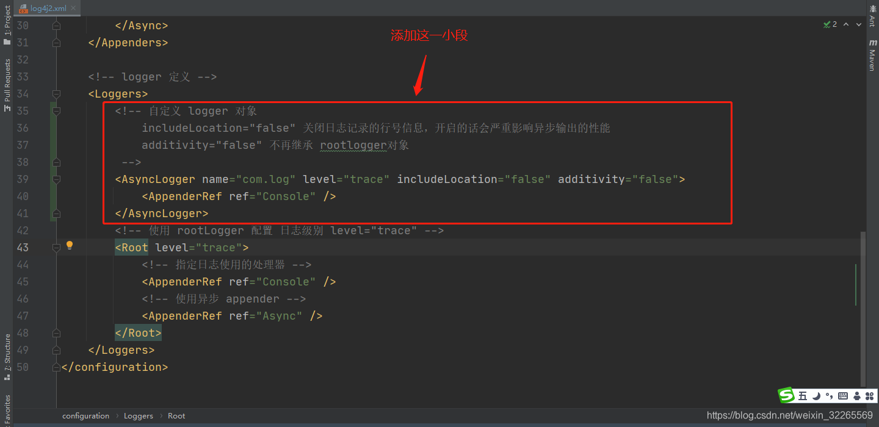The height and width of the screenshot is (427, 879).
Task: Collapse the Loggers block at line 34
Action: point(56,94)
